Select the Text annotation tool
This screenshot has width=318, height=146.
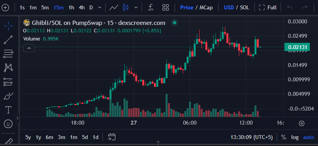click(x=8, y=110)
